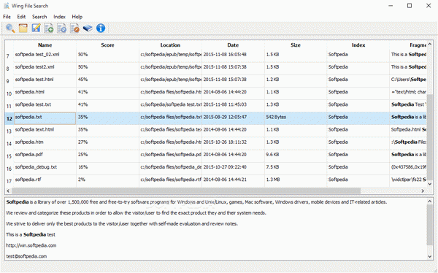Click the magnifying glass search toolbar icon

coord(10,28)
